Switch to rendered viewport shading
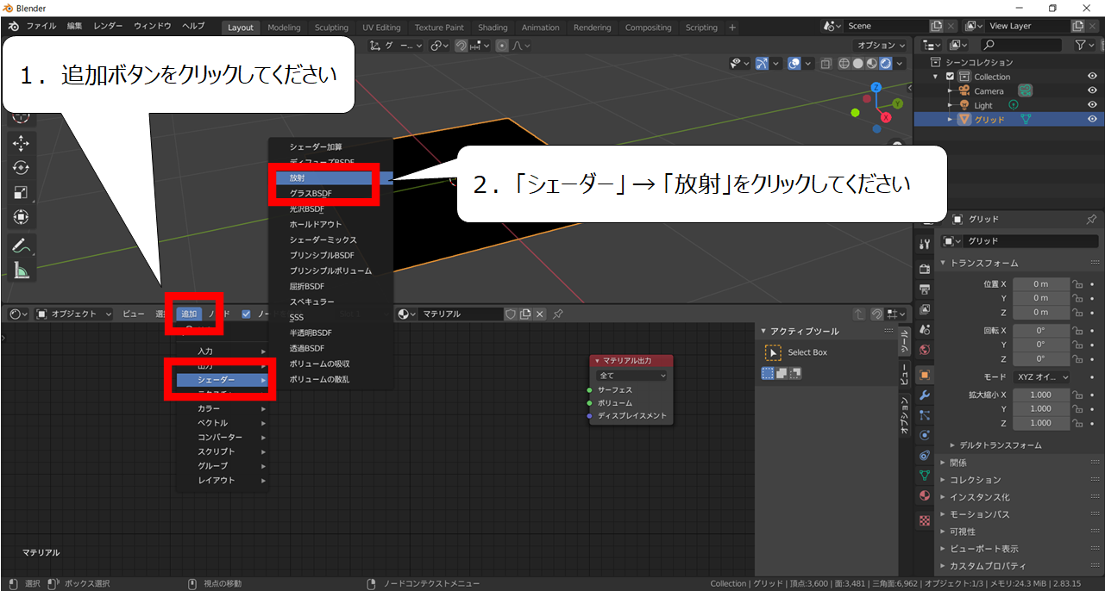1105x591 pixels. click(x=884, y=63)
